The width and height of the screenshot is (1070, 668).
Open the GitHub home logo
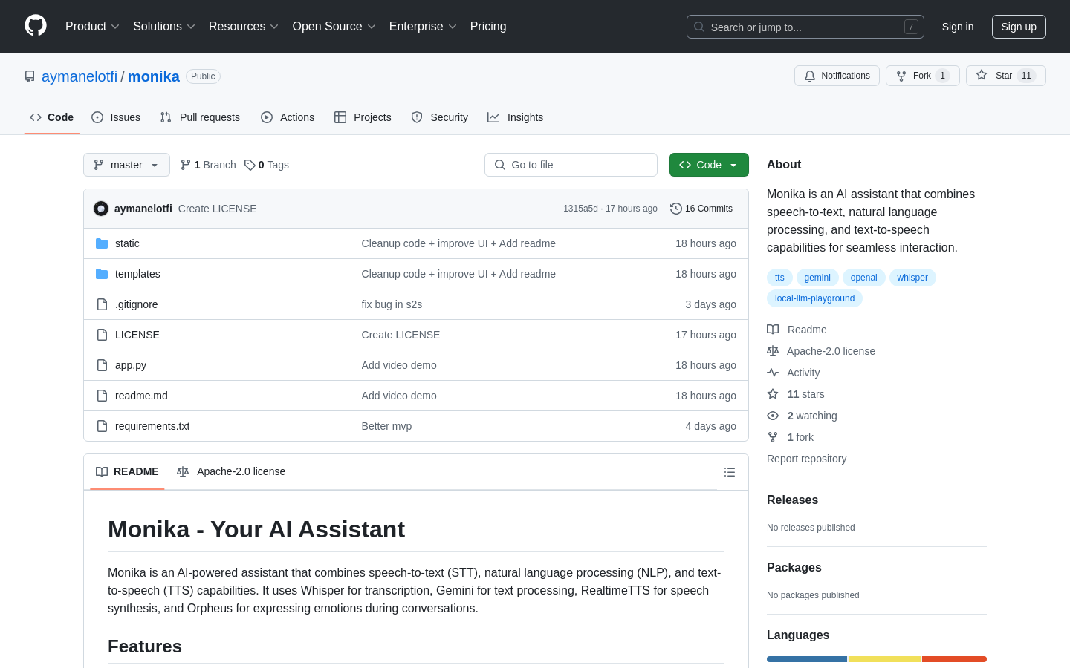36,26
